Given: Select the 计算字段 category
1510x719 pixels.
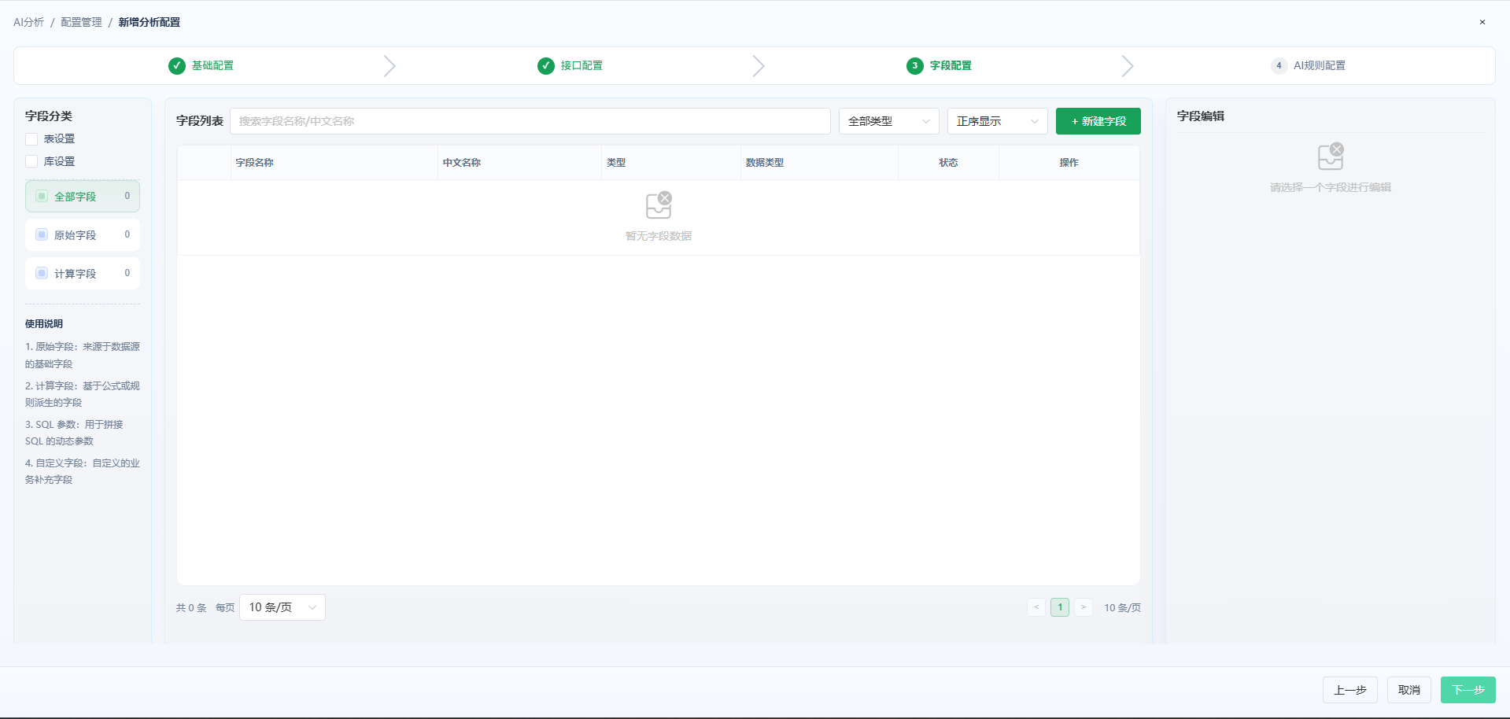Looking at the screenshot, I should (83, 273).
